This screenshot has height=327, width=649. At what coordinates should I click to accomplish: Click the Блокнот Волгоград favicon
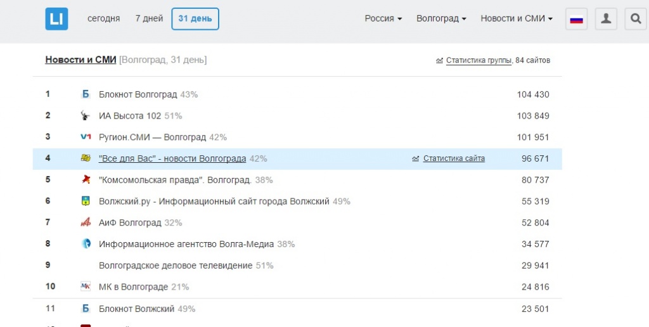point(86,94)
